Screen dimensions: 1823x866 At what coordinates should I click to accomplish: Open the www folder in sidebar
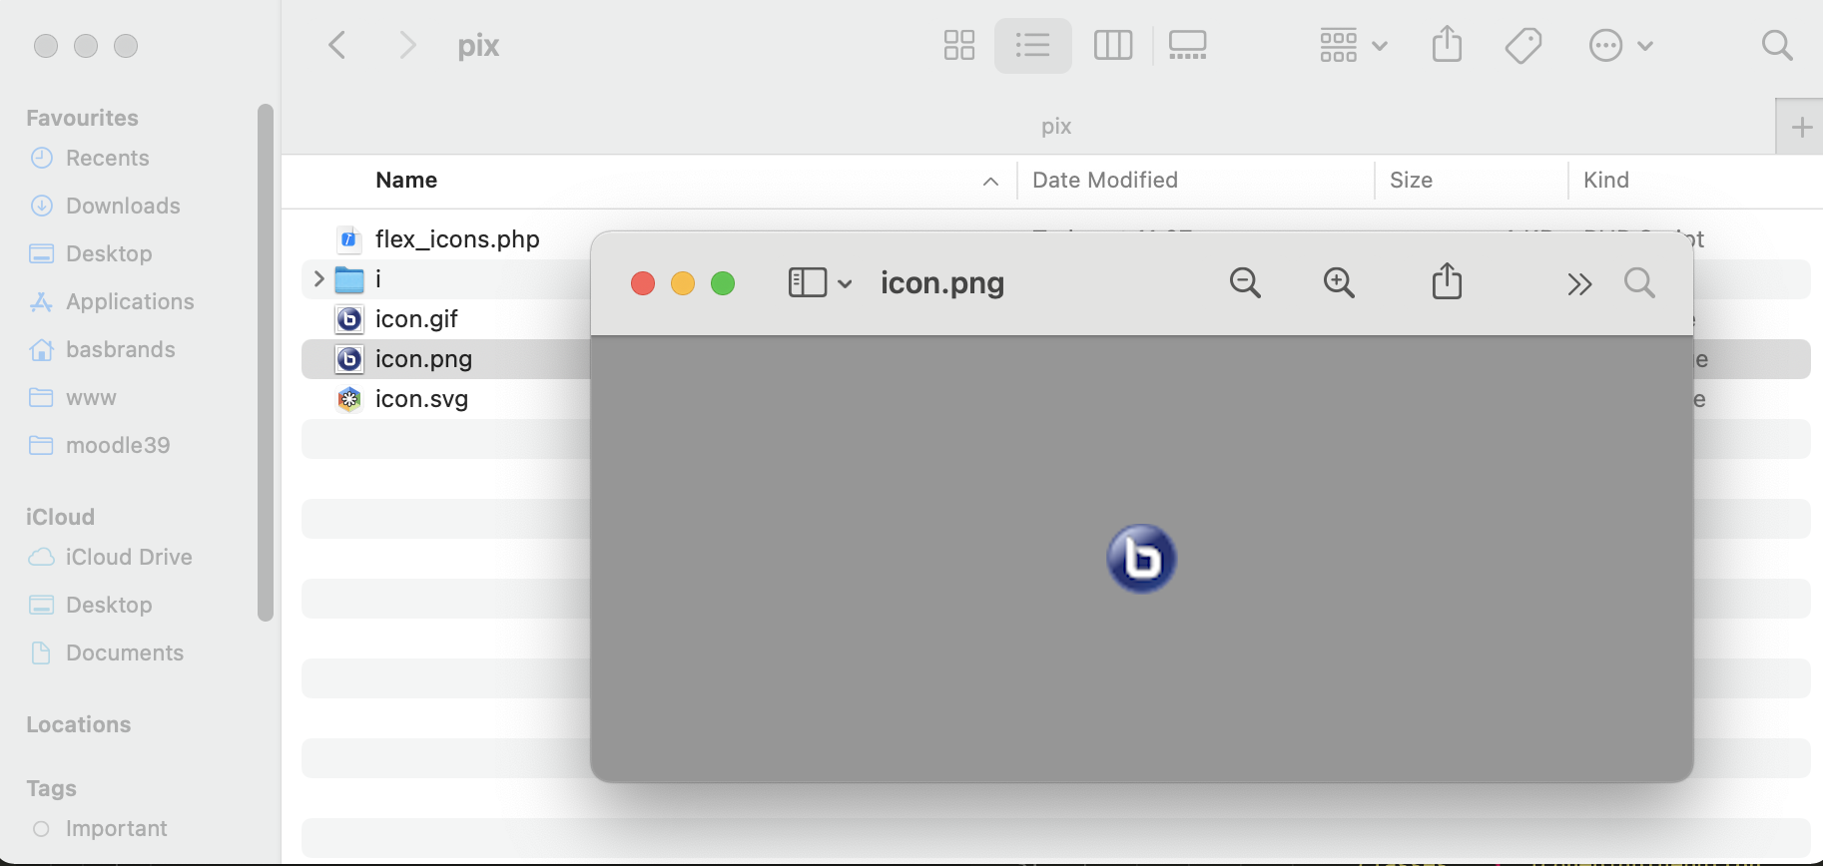coord(91,397)
